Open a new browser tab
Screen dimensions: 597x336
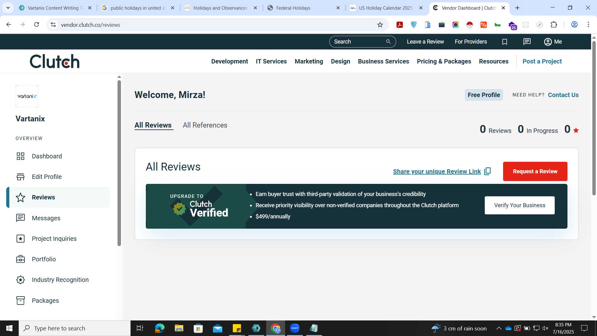point(517,8)
